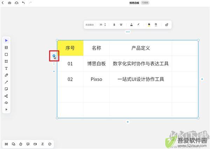Open the font family dropdown
Viewport: 210px width, 149px height.
point(90,25)
